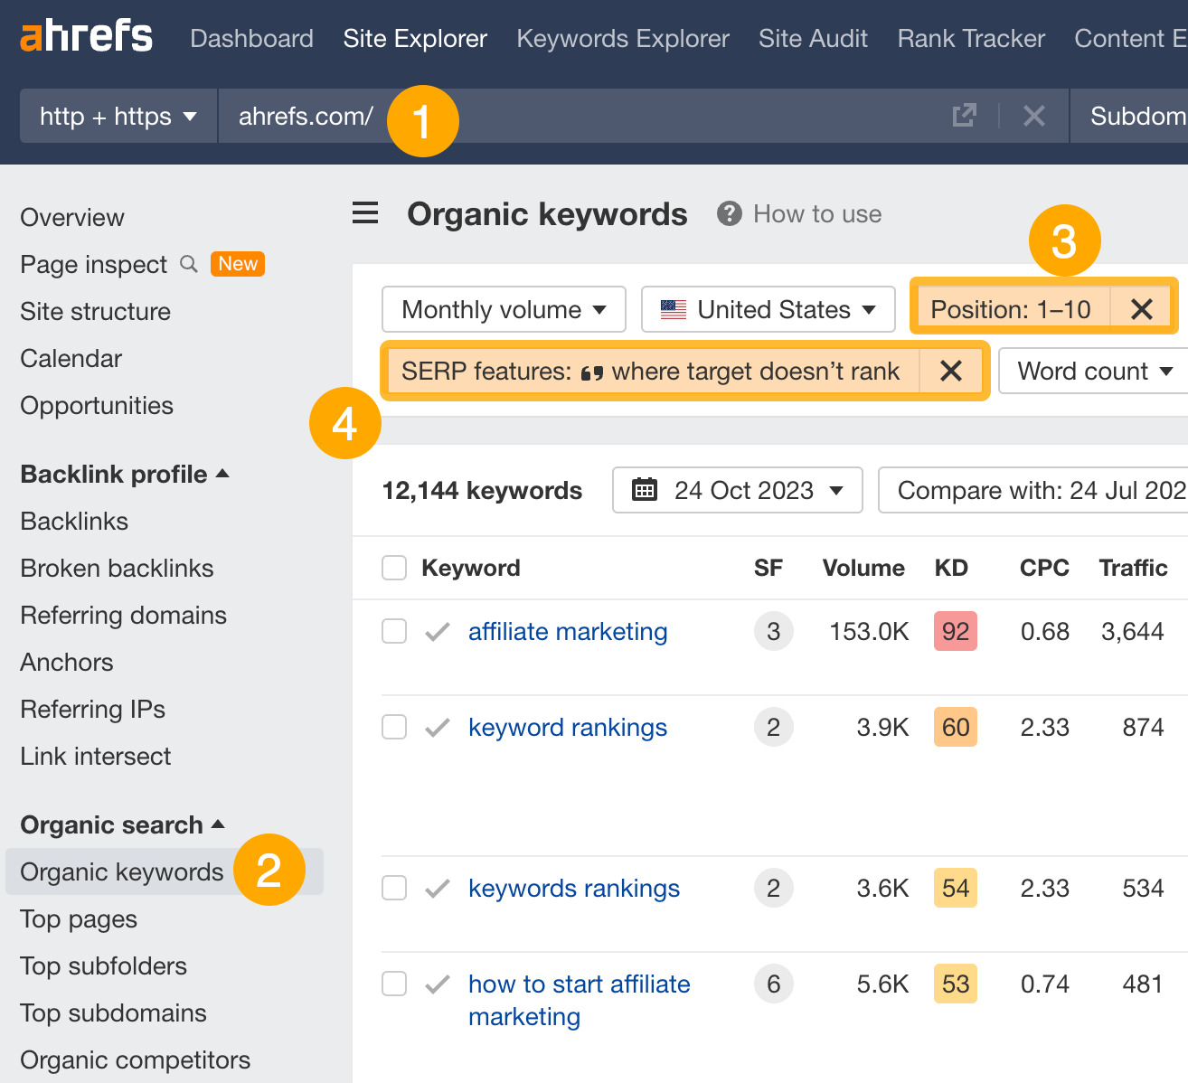Change country via the United States dropdown
Image resolution: width=1188 pixels, height=1083 pixels.
(x=768, y=309)
